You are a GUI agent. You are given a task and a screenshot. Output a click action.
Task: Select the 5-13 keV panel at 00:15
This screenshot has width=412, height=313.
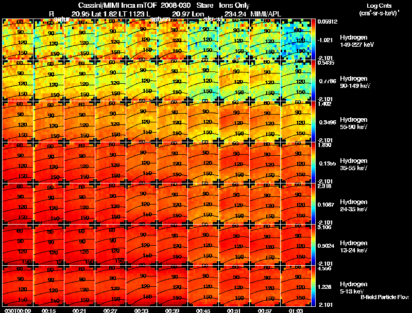coord(48,286)
